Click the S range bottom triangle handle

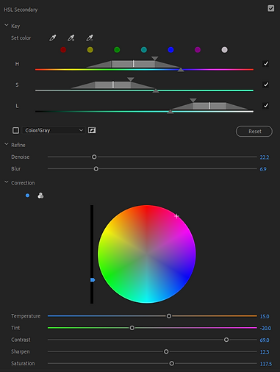(156, 91)
